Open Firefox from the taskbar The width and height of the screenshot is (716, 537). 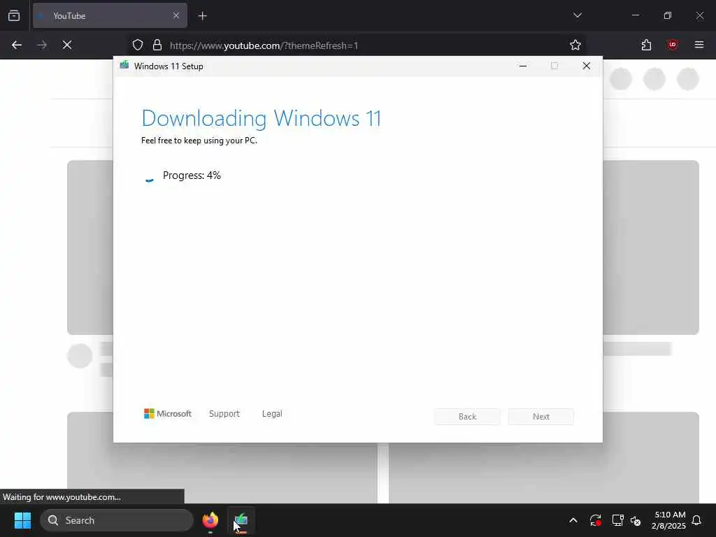(x=210, y=520)
